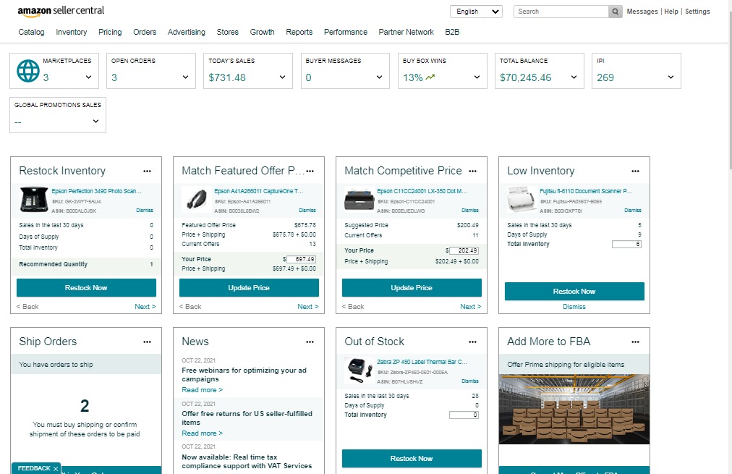The image size is (732, 474).
Task: Open the English language dropdown
Action: point(476,12)
